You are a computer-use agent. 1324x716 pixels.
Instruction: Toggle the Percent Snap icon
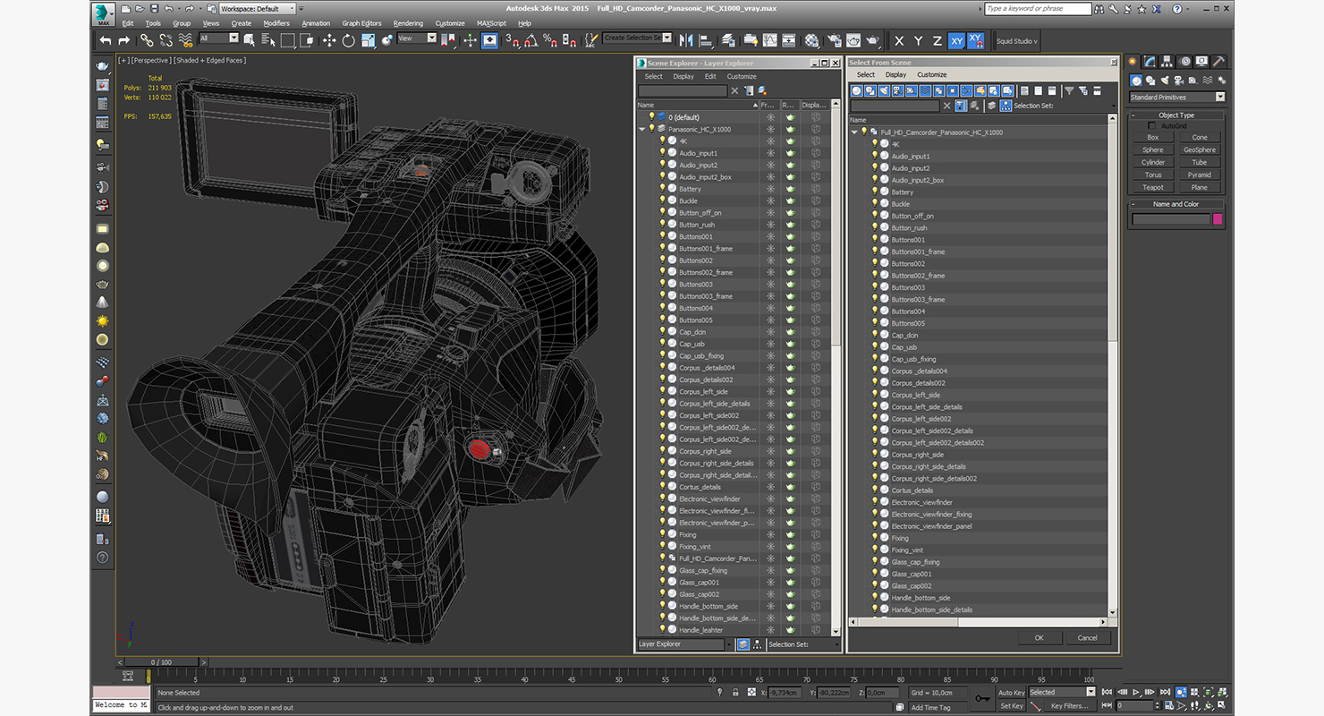(x=551, y=40)
